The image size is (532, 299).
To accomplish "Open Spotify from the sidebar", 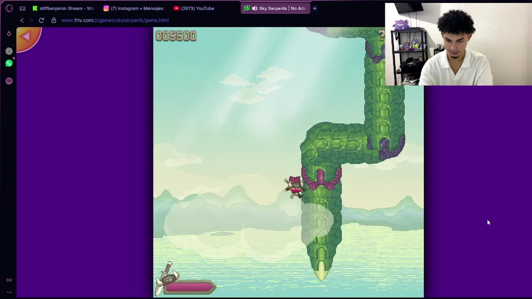I will [x=9, y=81].
